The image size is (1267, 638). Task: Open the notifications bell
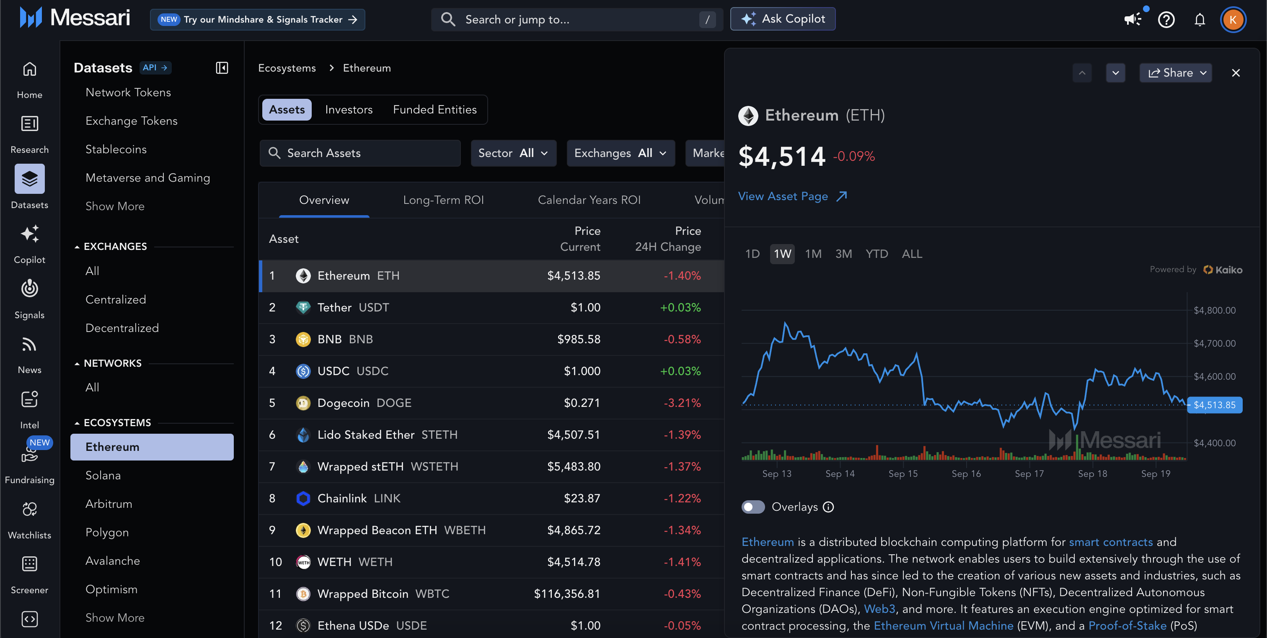coord(1200,20)
